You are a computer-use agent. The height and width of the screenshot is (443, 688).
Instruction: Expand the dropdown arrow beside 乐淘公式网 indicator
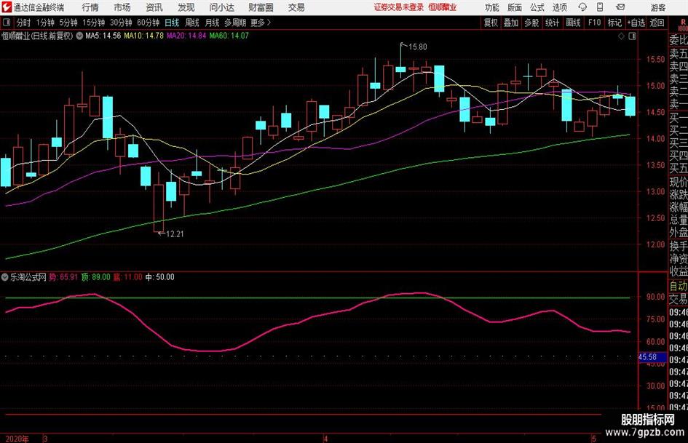(x=4, y=277)
